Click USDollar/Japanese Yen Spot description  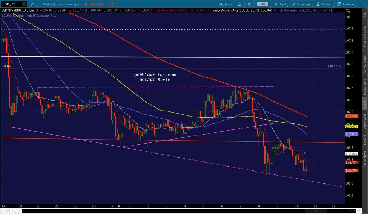tap(60, 4)
